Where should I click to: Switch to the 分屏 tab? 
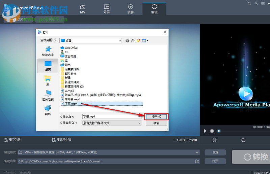click(107, 9)
